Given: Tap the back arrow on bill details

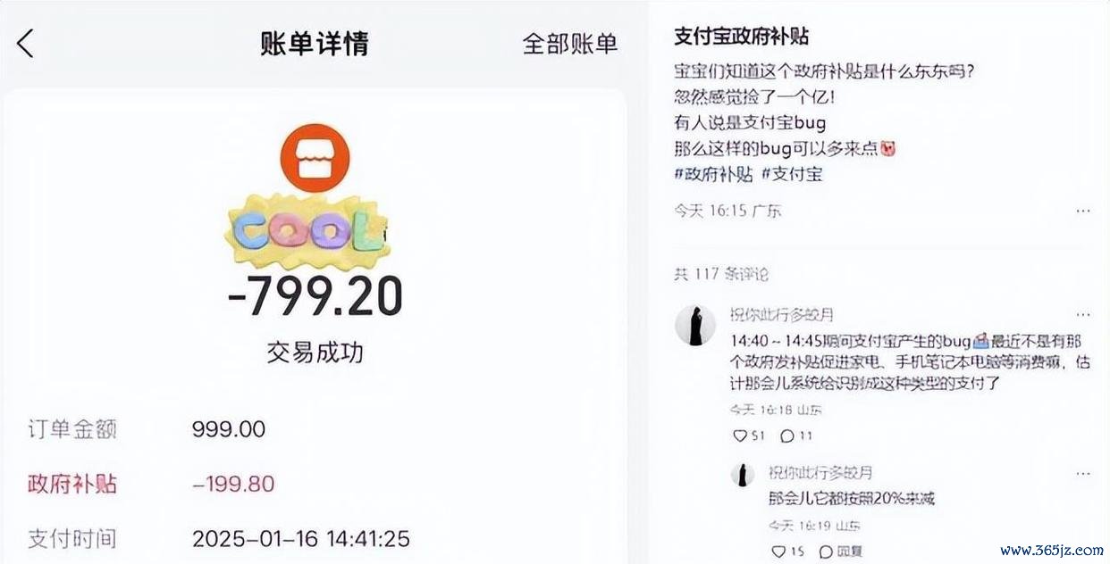Looking at the screenshot, I should [25, 43].
